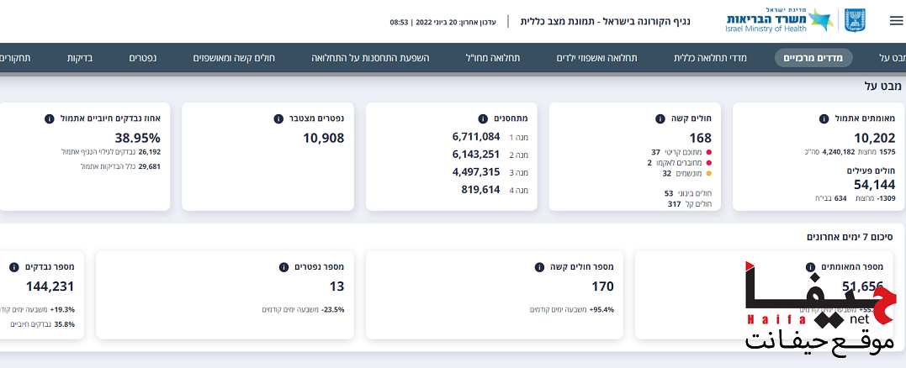Show info for נפטרים מצטבר card
The image size is (906, 368).
point(278,118)
